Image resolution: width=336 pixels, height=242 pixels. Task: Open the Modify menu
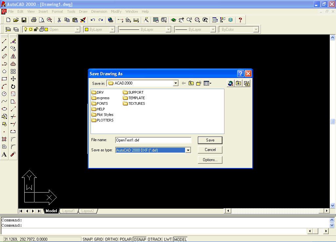click(116, 11)
